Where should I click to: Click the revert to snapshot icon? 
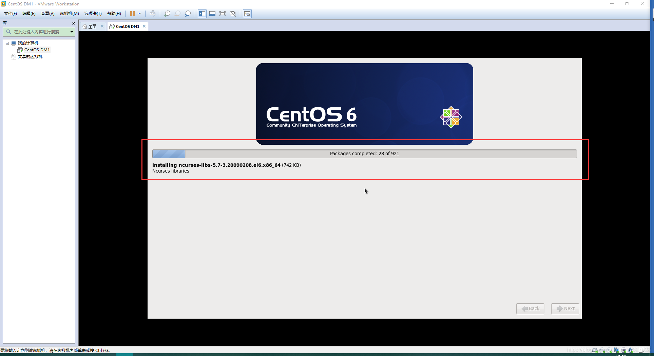tap(177, 14)
